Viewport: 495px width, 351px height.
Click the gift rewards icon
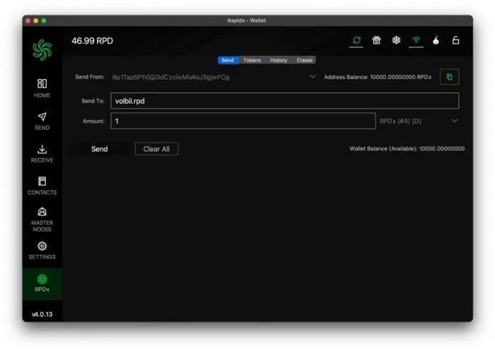376,40
